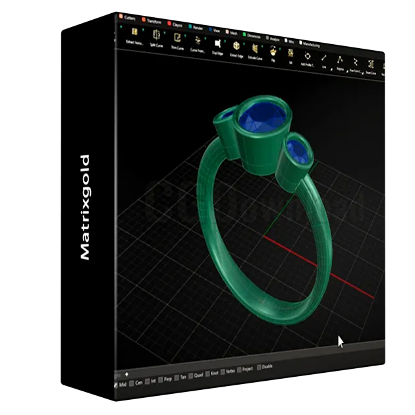
Task: Open the Clayoo tab
Action: coord(175,24)
